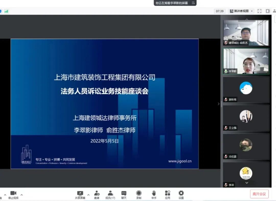Image resolution: width=276 pixels, height=201 pixels.
Task: Open the Chat (聊天) panel
Action: (124, 195)
